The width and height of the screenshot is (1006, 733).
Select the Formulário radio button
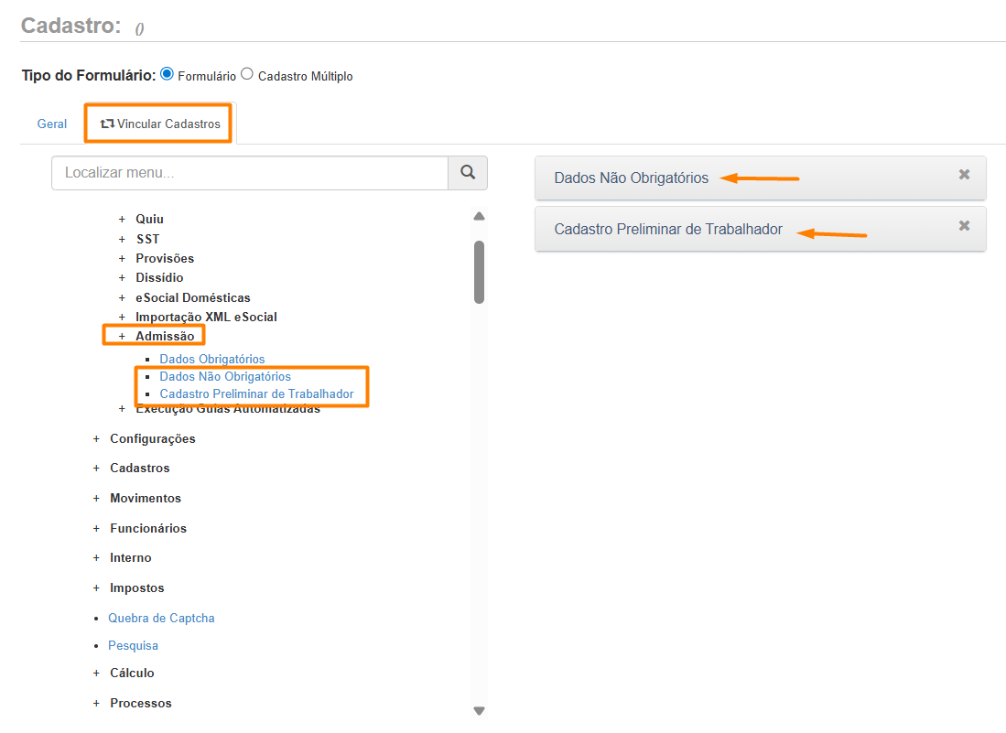(x=167, y=74)
